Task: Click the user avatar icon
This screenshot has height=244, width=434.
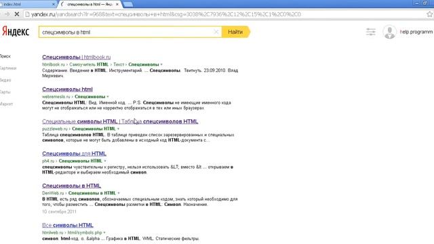Action: 389,32
